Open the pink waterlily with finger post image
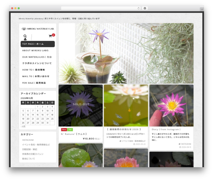 click(x=171, y=106)
